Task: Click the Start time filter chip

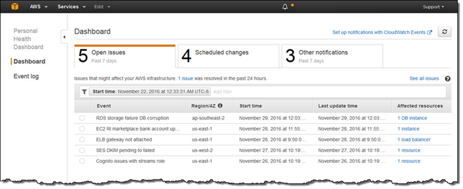Action: pos(150,92)
